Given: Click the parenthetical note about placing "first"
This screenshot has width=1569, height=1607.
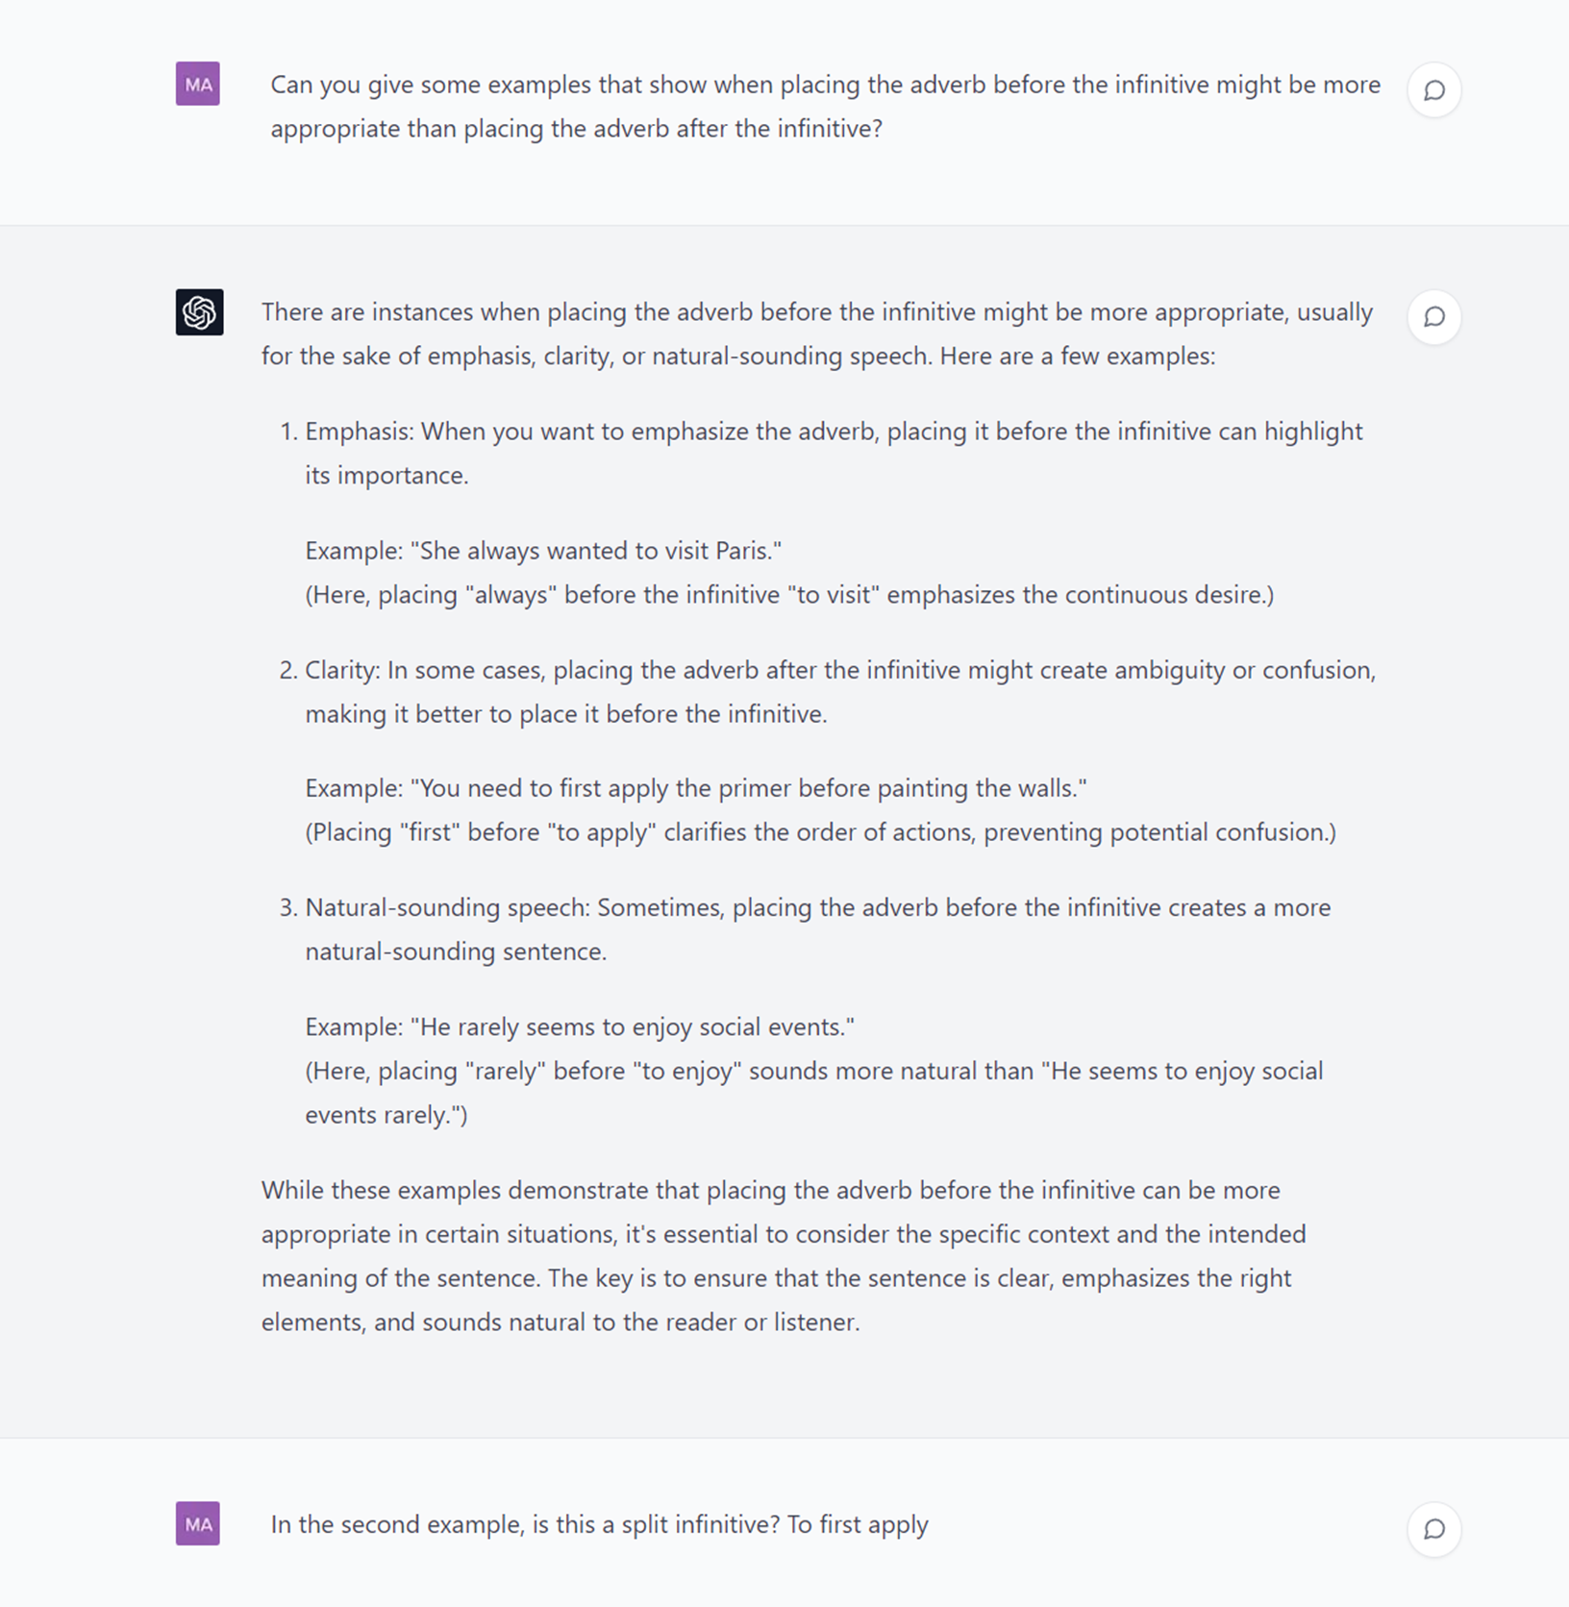Looking at the screenshot, I should 820,832.
